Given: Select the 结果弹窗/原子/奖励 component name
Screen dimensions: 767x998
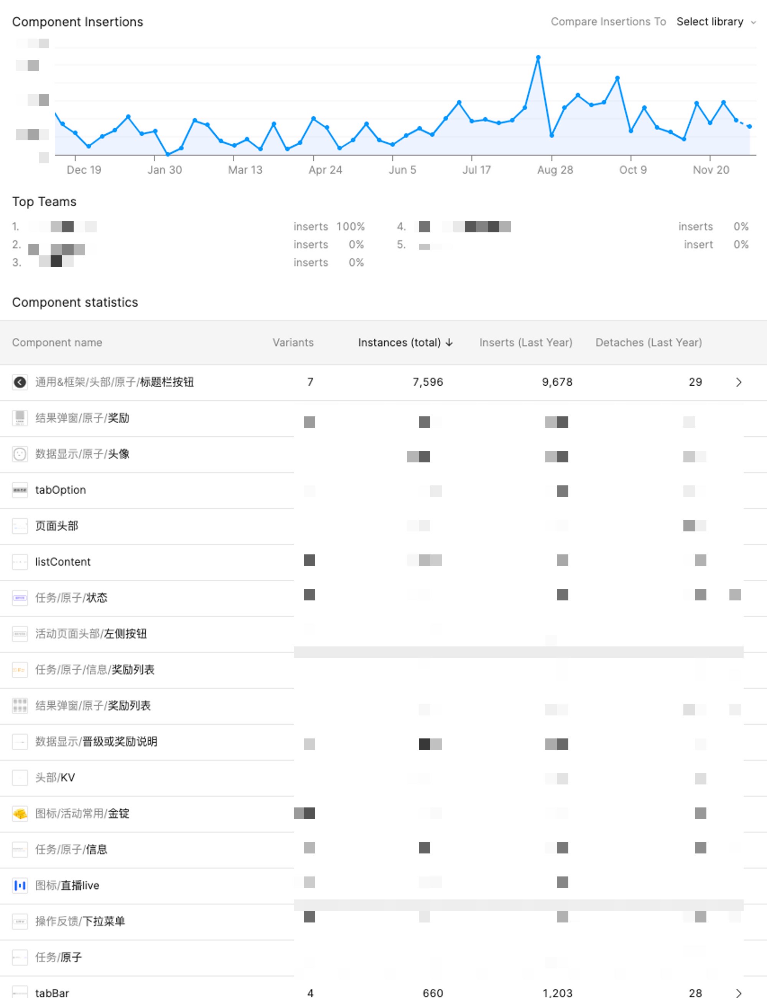Looking at the screenshot, I should (82, 418).
